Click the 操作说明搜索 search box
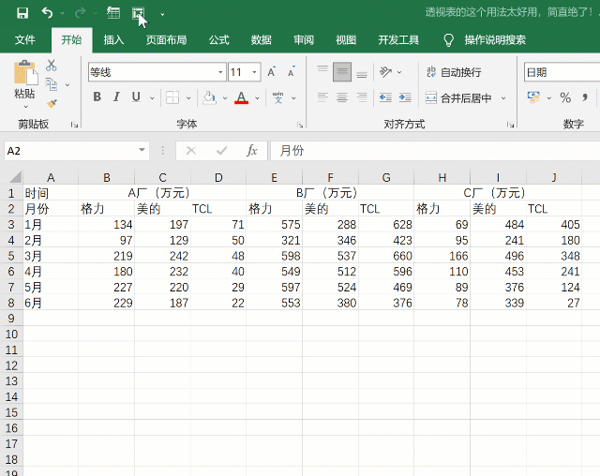Image resolution: width=600 pixels, height=476 pixels. point(495,39)
